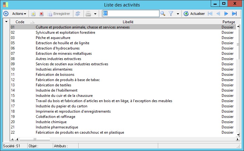Click the refresh arrows icon near Enregistrer
Image resolution: width=244 pixels, height=151 pixels.
click(78, 14)
